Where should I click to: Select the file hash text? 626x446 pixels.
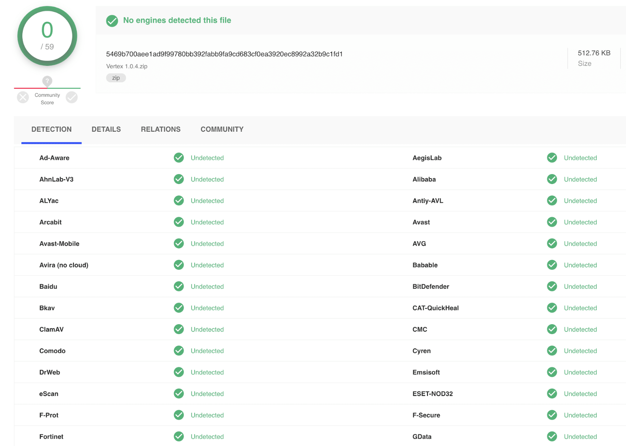coord(224,53)
